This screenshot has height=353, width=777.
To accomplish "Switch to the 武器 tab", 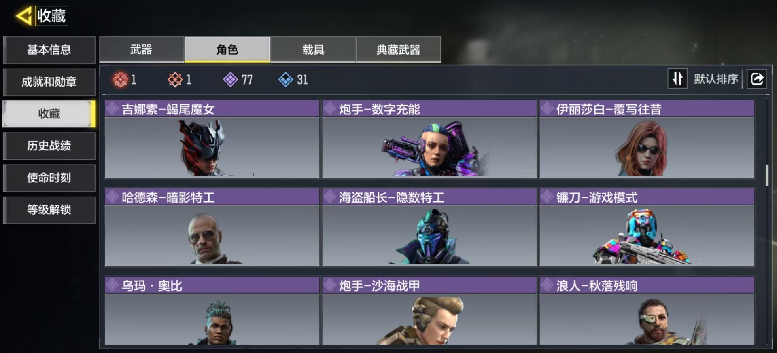I will click(x=142, y=49).
